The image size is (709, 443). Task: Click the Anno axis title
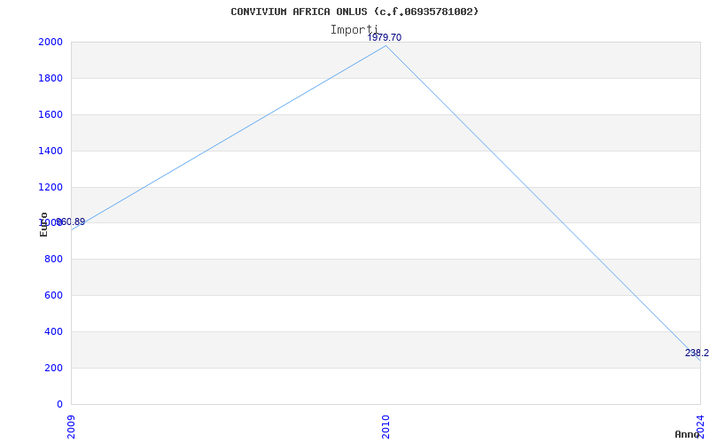688,434
